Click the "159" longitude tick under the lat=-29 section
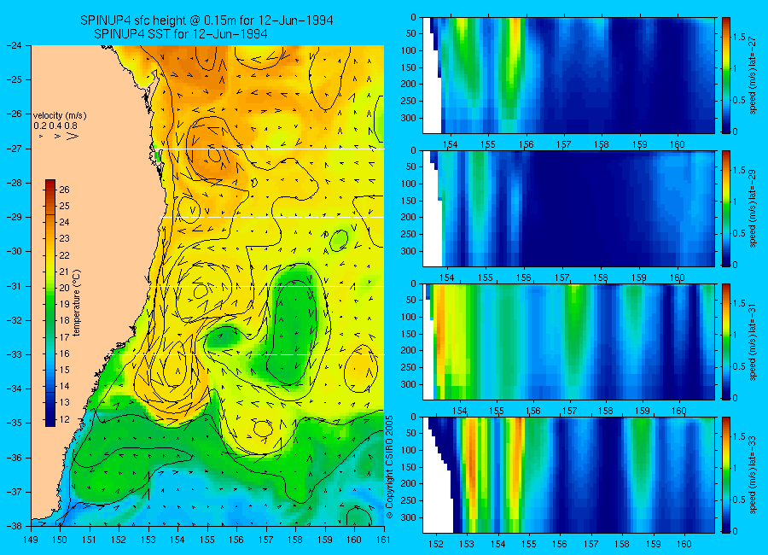Screen dimensions: 768x555 639,278
